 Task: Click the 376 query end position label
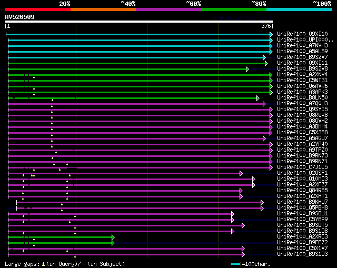[x=266, y=26]
